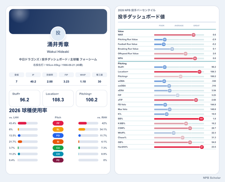Select the SI pitch badge

pos(58,142)
